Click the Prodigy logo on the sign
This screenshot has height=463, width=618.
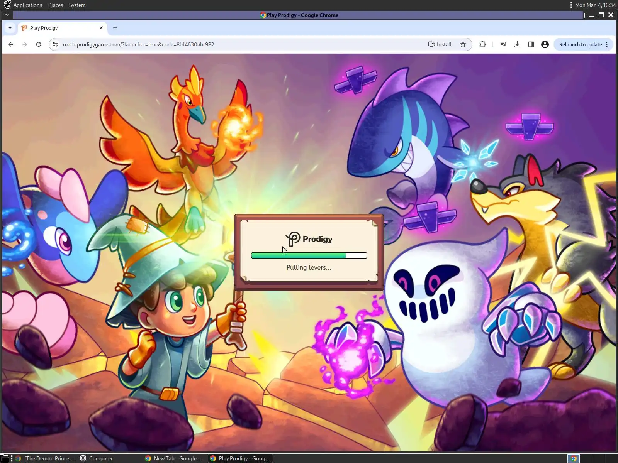(x=309, y=239)
